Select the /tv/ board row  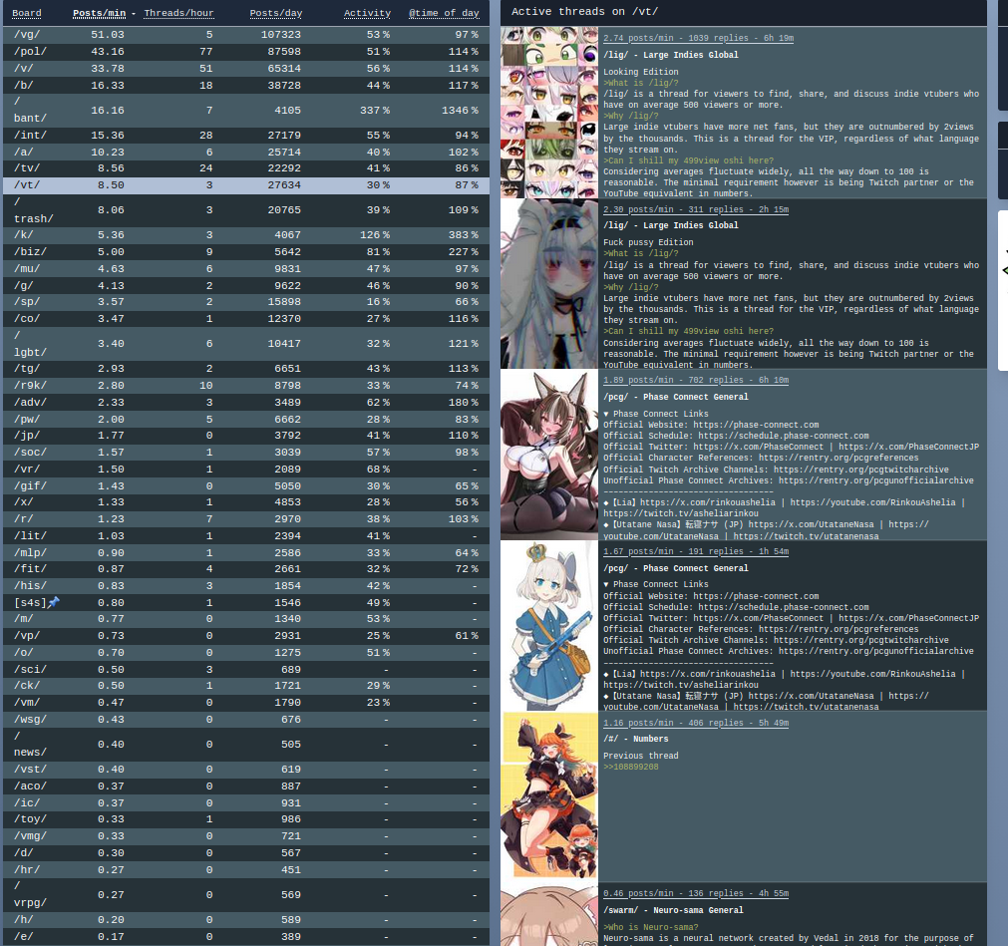246,168
